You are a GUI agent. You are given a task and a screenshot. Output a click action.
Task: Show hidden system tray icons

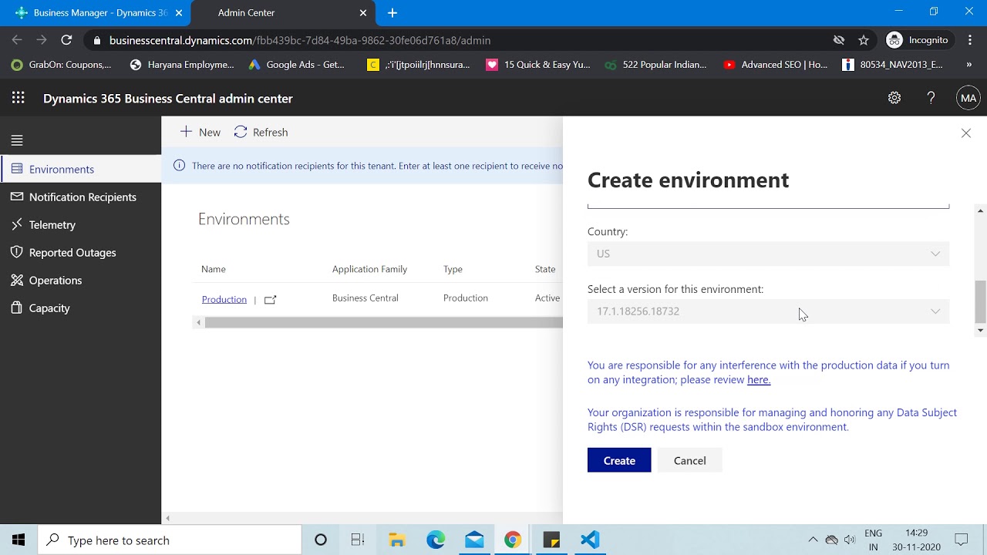click(x=813, y=540)
